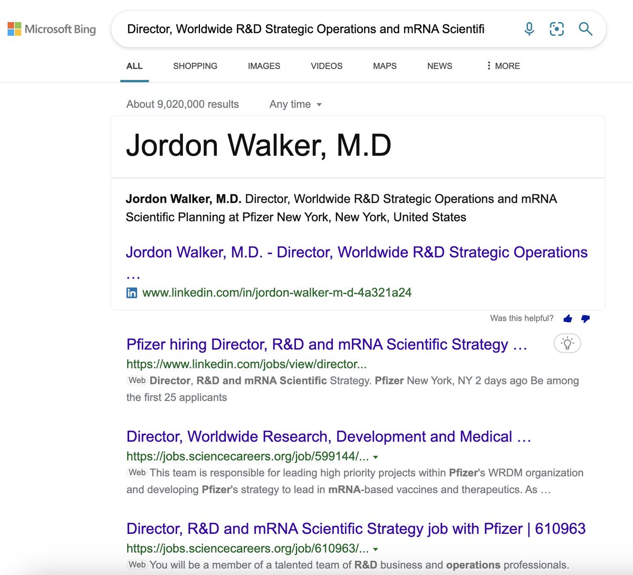Switch to the NEWS tab
Screen dimensions: 633x575
tap(439, 66)
